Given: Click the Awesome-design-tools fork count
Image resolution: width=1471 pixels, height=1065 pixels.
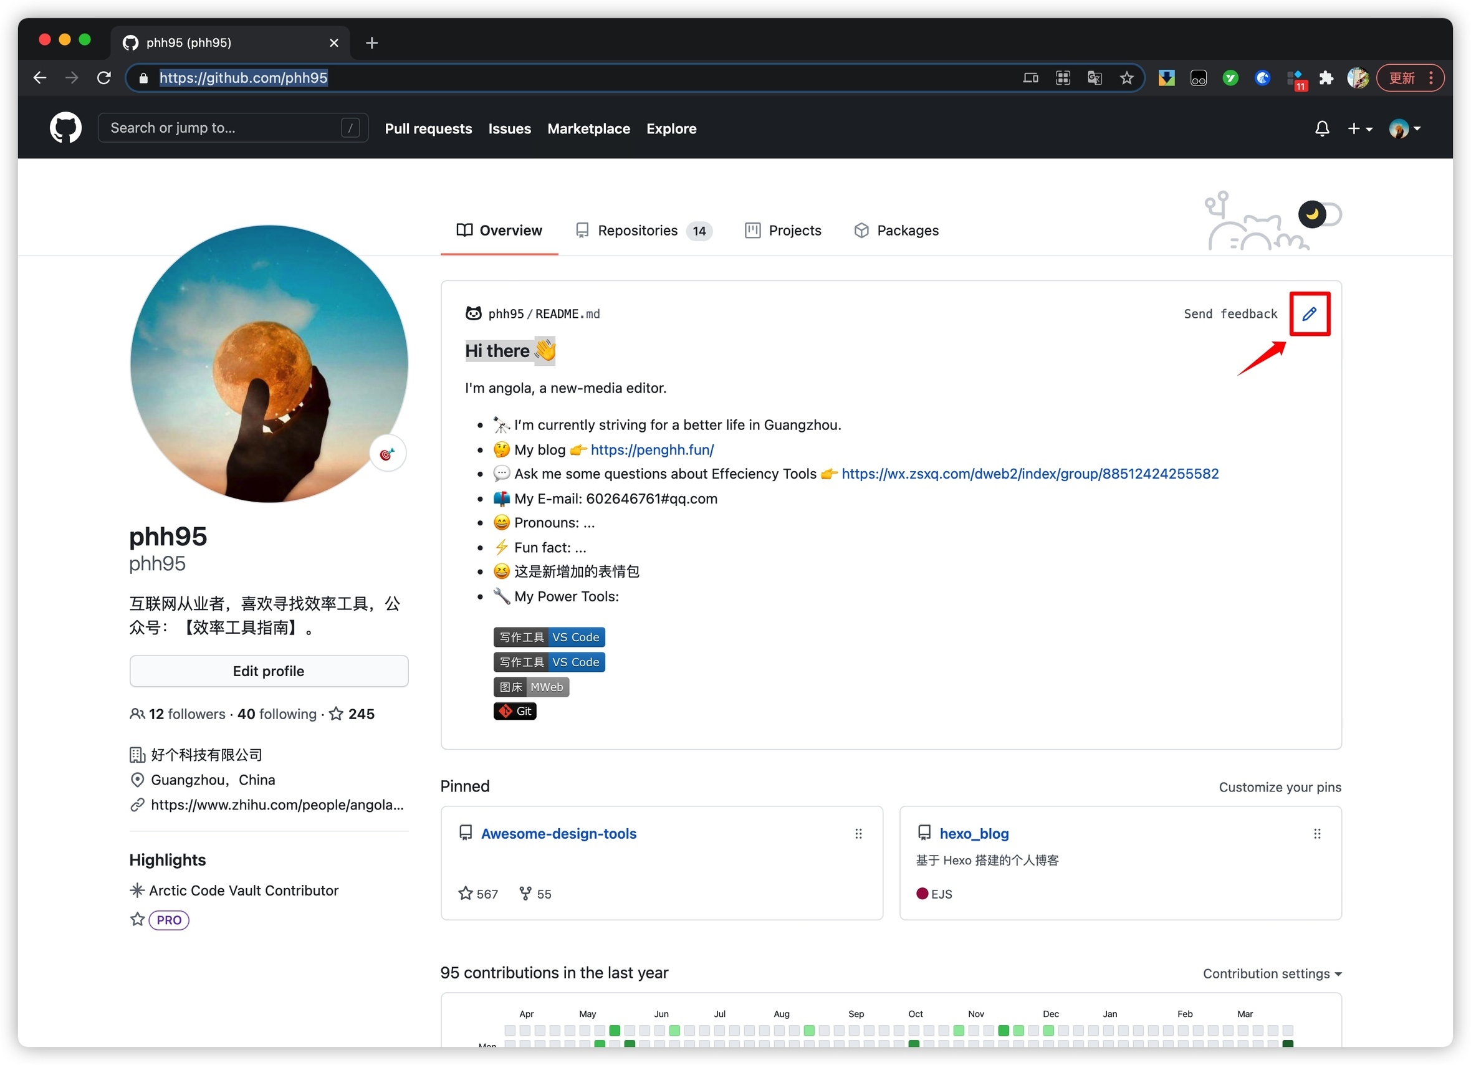Looking at the screenshot, I should (x=535, y=894).
